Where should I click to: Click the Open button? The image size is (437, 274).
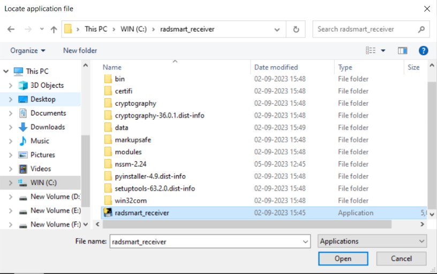pos(343,259)
